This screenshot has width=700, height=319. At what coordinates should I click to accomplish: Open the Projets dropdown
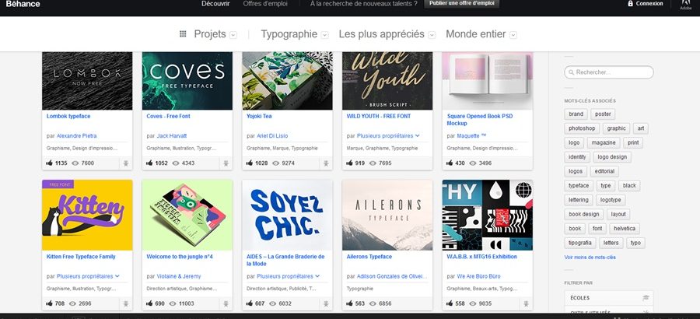click(233, 35)
